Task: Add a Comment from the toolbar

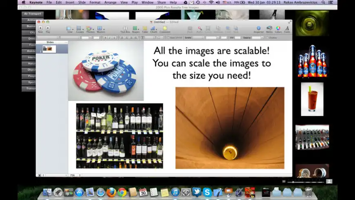Action: [x=165, y=29]
